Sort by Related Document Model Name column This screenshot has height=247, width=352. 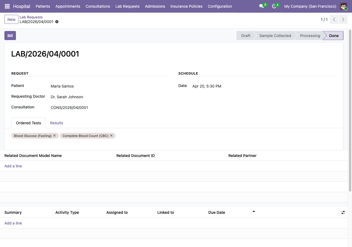[33, 156]
